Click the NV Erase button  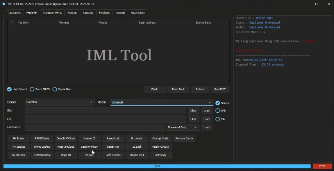(x=19, y=138)
